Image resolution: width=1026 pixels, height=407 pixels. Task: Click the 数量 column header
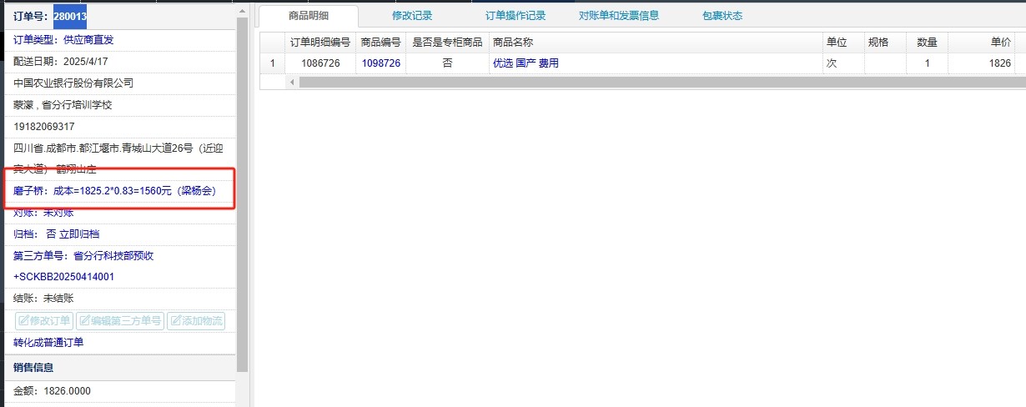pos(927,43)
